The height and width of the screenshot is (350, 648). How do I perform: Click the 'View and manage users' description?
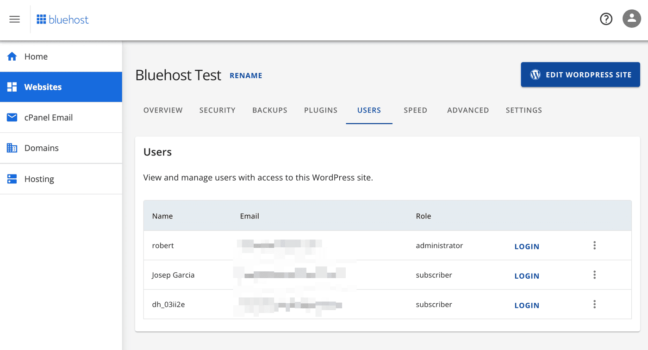[x=258, y=177]
